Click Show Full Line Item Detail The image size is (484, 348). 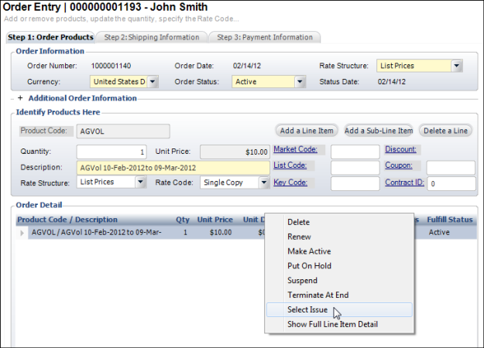pos(332,324)
